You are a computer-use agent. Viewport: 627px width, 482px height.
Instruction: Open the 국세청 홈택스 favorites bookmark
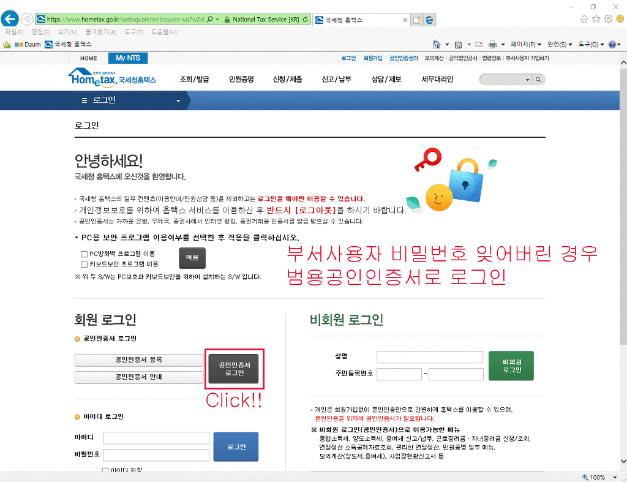pyautogui.click(x=69, y=44)
